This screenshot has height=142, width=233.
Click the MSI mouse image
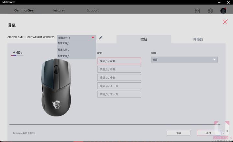(56, 87)
